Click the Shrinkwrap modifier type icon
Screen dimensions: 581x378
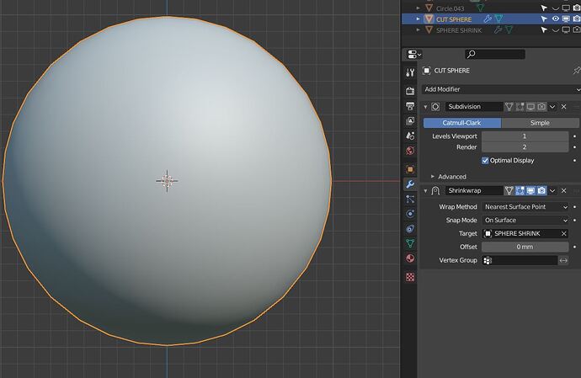(x=435, y=190)
